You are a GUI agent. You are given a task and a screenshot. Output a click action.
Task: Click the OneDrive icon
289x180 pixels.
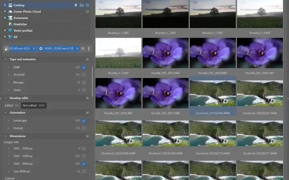click(10, 24)
